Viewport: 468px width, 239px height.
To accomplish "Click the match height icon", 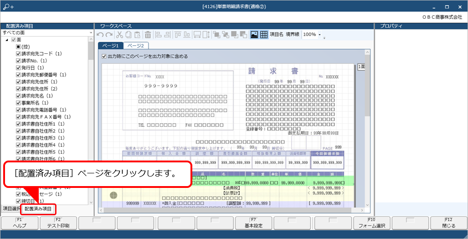I will [206, 35].
